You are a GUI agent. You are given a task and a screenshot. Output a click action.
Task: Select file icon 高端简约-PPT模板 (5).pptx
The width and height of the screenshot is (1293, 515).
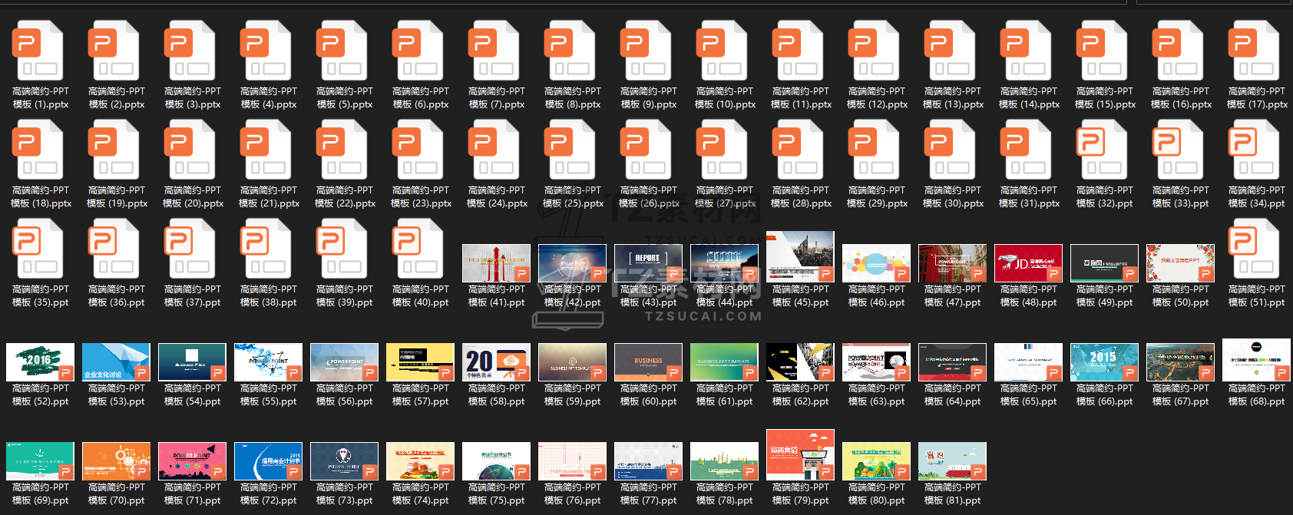[x=341, y=51]
